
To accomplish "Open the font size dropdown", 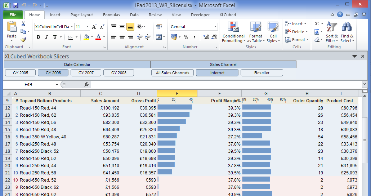I will point(87,27).
